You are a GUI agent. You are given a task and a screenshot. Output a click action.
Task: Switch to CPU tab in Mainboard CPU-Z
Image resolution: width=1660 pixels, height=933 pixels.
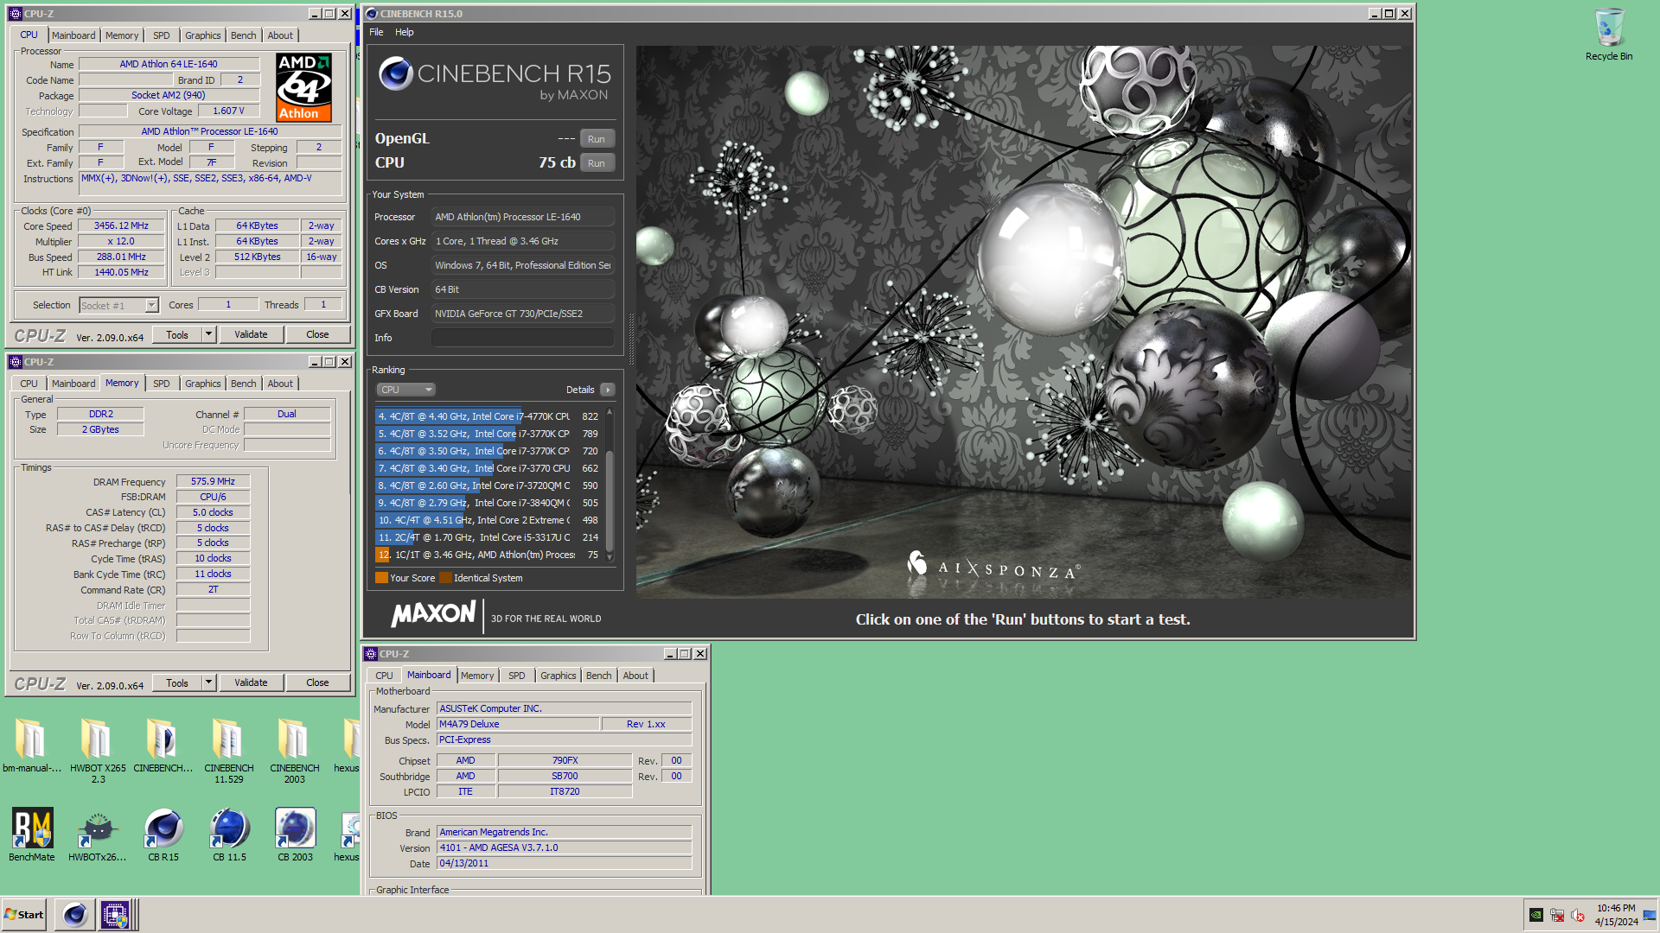coord(384,676)
